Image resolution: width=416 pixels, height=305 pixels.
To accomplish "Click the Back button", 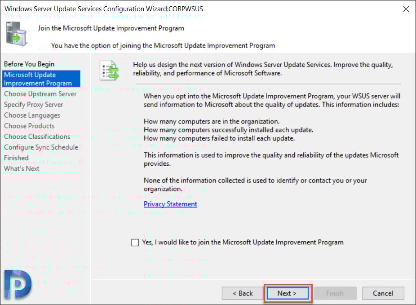I will pyautogui.click(x=243, y=293).
